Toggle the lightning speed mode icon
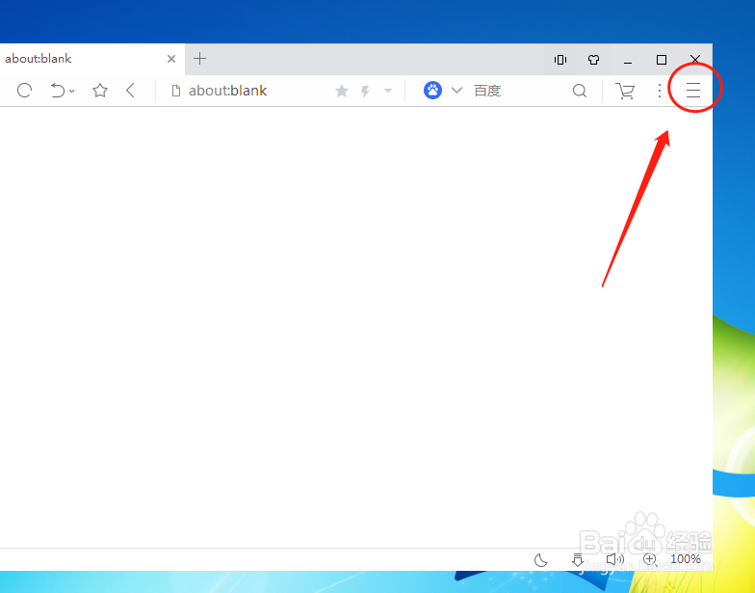This screenshot has height=593, width=755. 366,91
